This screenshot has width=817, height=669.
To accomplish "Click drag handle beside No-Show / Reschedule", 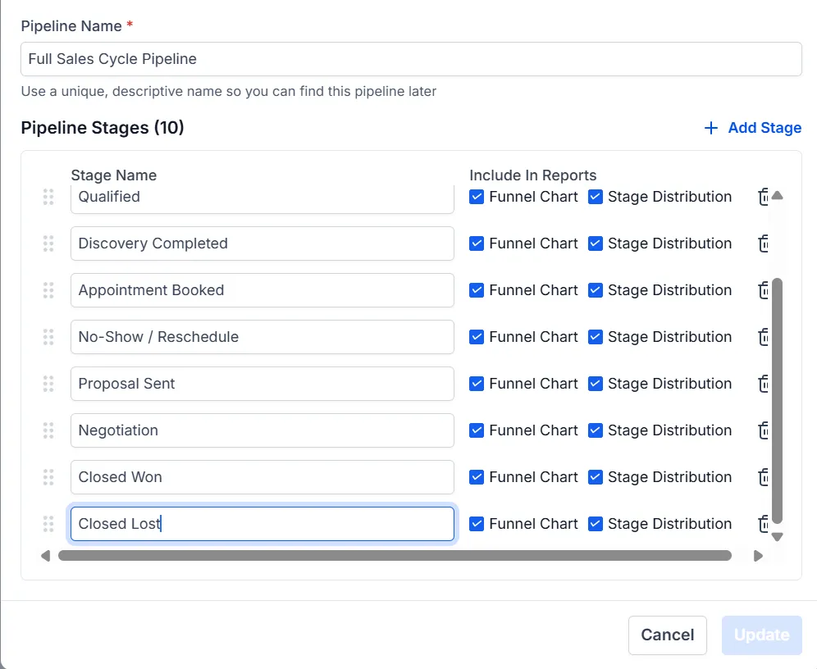I will coord(48,337).
